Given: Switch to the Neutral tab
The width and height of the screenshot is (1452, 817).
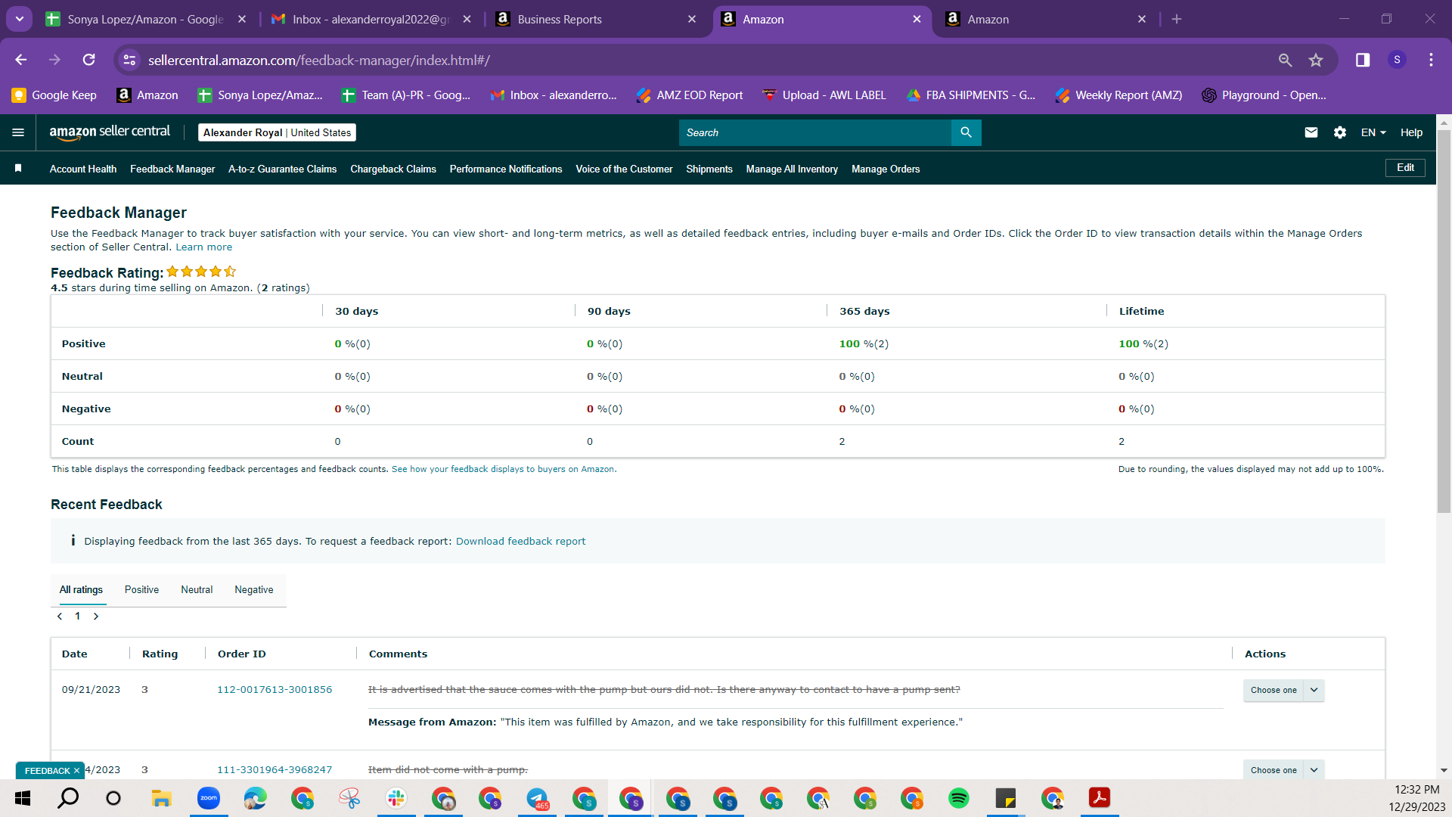Looking at the screenshot, I should point(197,590).
